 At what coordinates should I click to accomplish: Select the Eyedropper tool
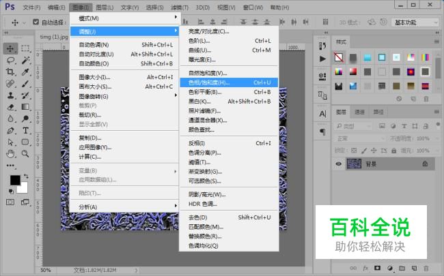(x=25, y=72)
